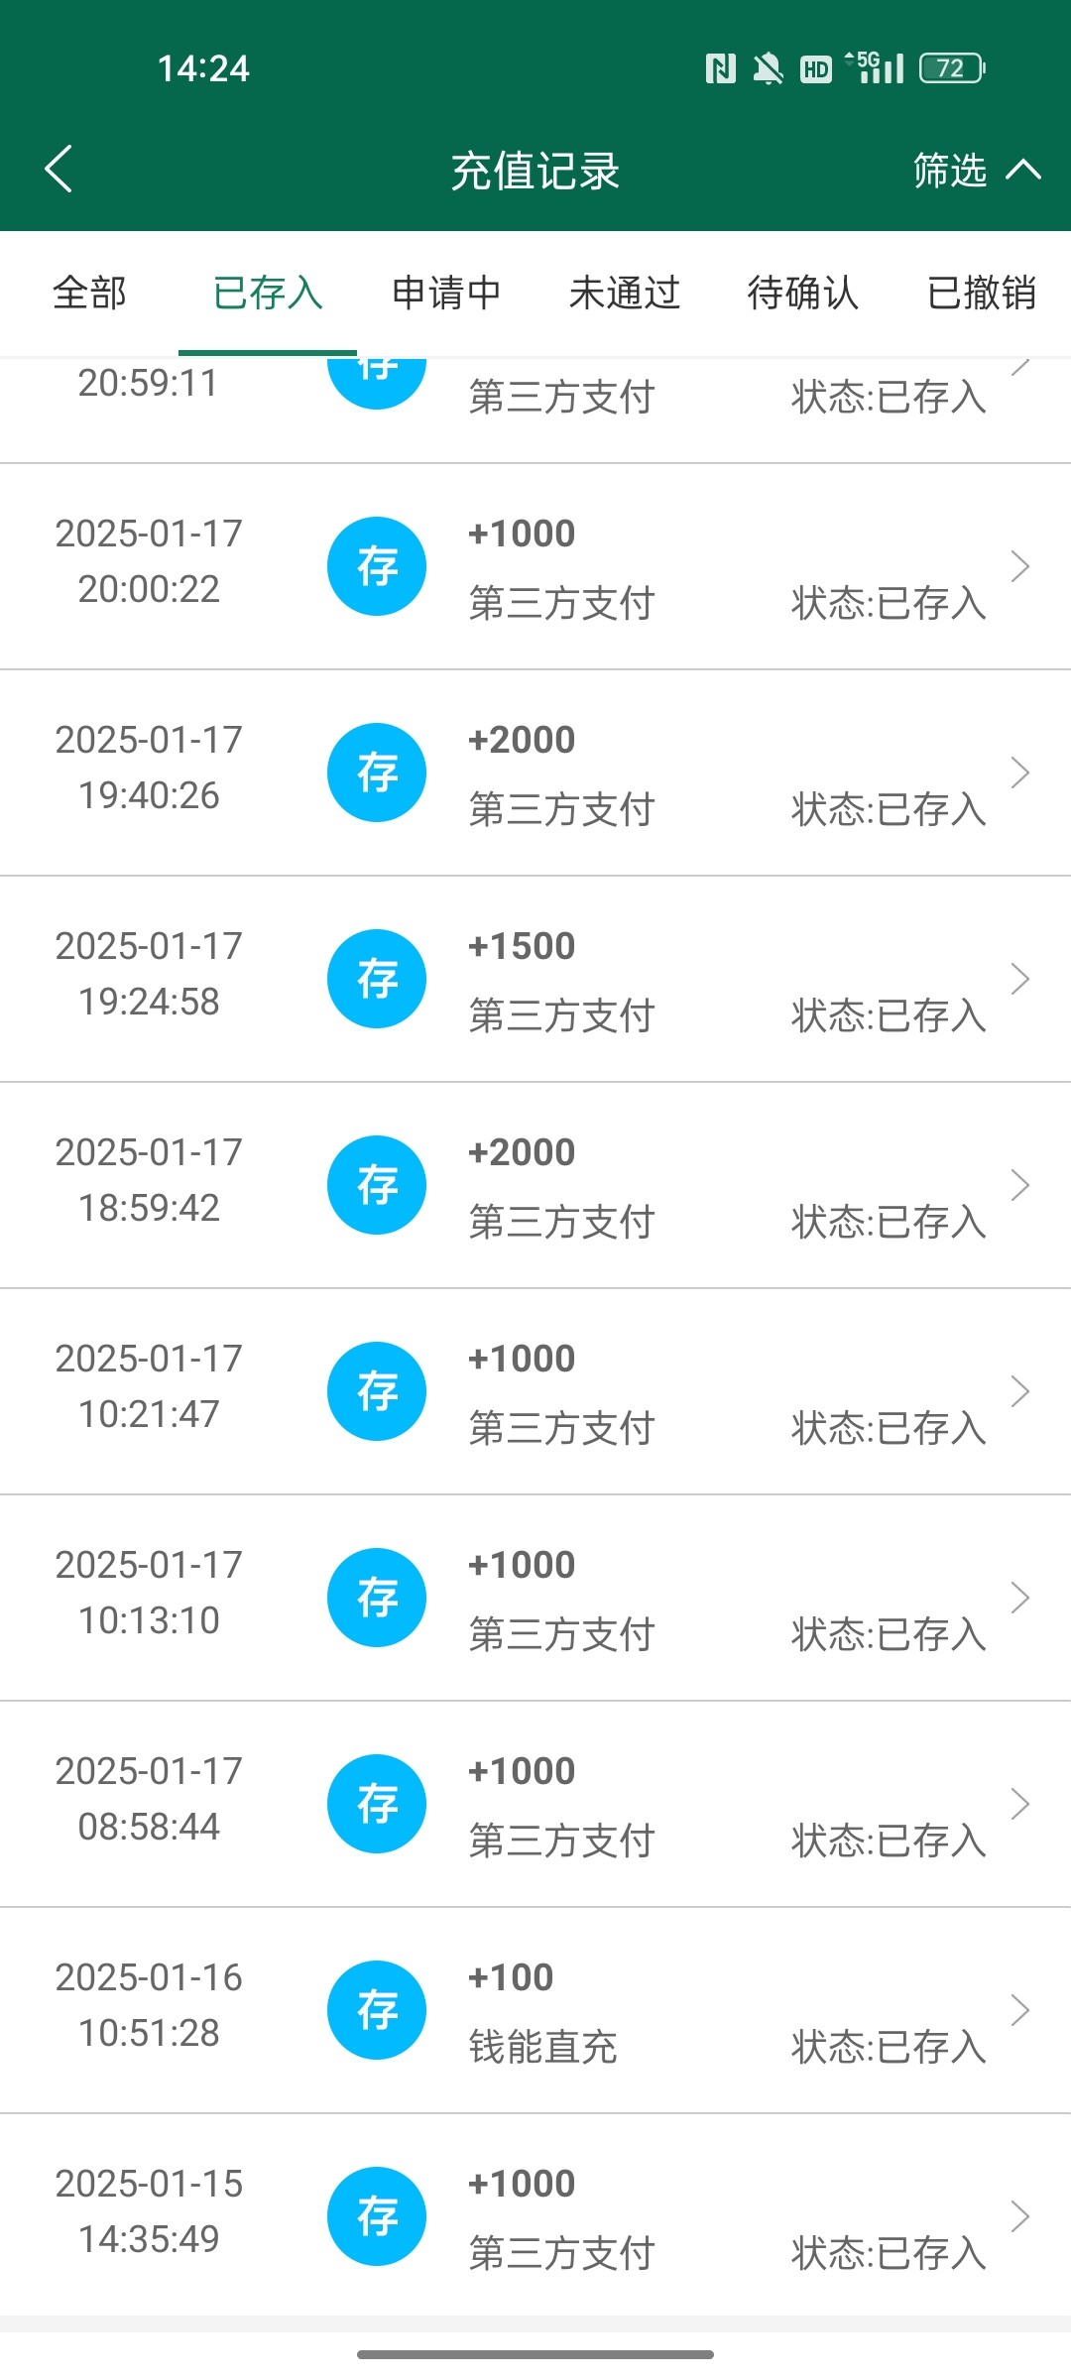This screenshot has height=2380, width=1071.
Task: Tap the 存 icon for the 19:40:26 deposit
Action: (377, 773)
